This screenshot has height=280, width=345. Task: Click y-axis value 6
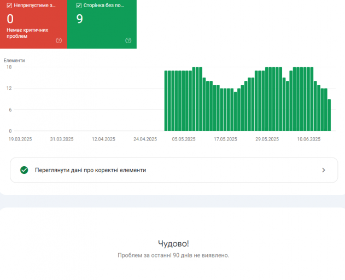pos(10,110)
